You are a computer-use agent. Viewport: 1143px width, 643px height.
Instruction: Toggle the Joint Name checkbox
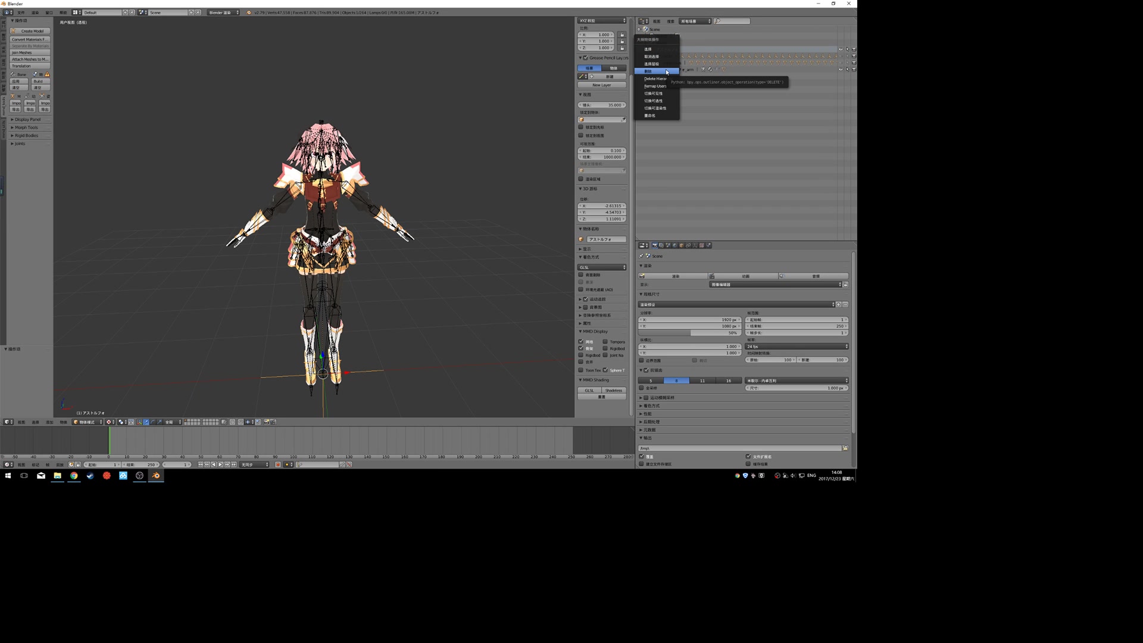(x=605, y=355)
